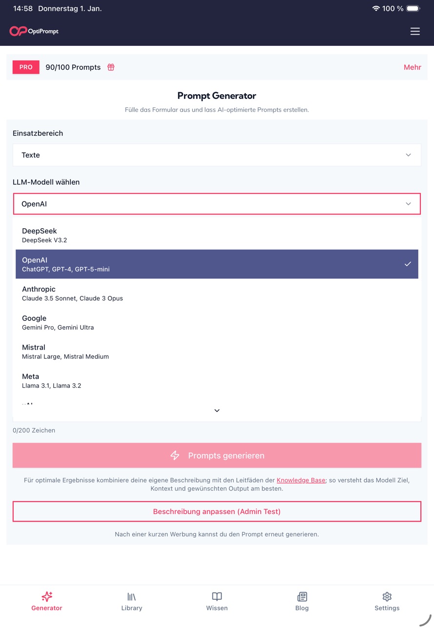
Task: Select the Anthropic Claude option
Action: 217,293
